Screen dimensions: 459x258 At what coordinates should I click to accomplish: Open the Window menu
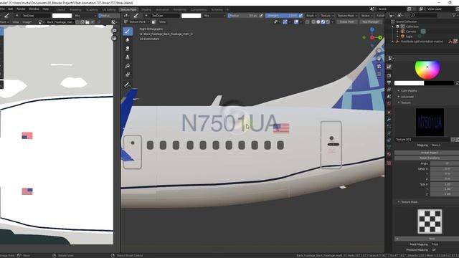34,9
